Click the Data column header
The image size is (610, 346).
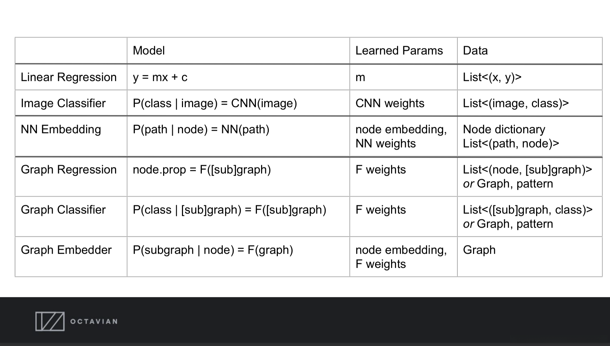[x=475, y=51]
